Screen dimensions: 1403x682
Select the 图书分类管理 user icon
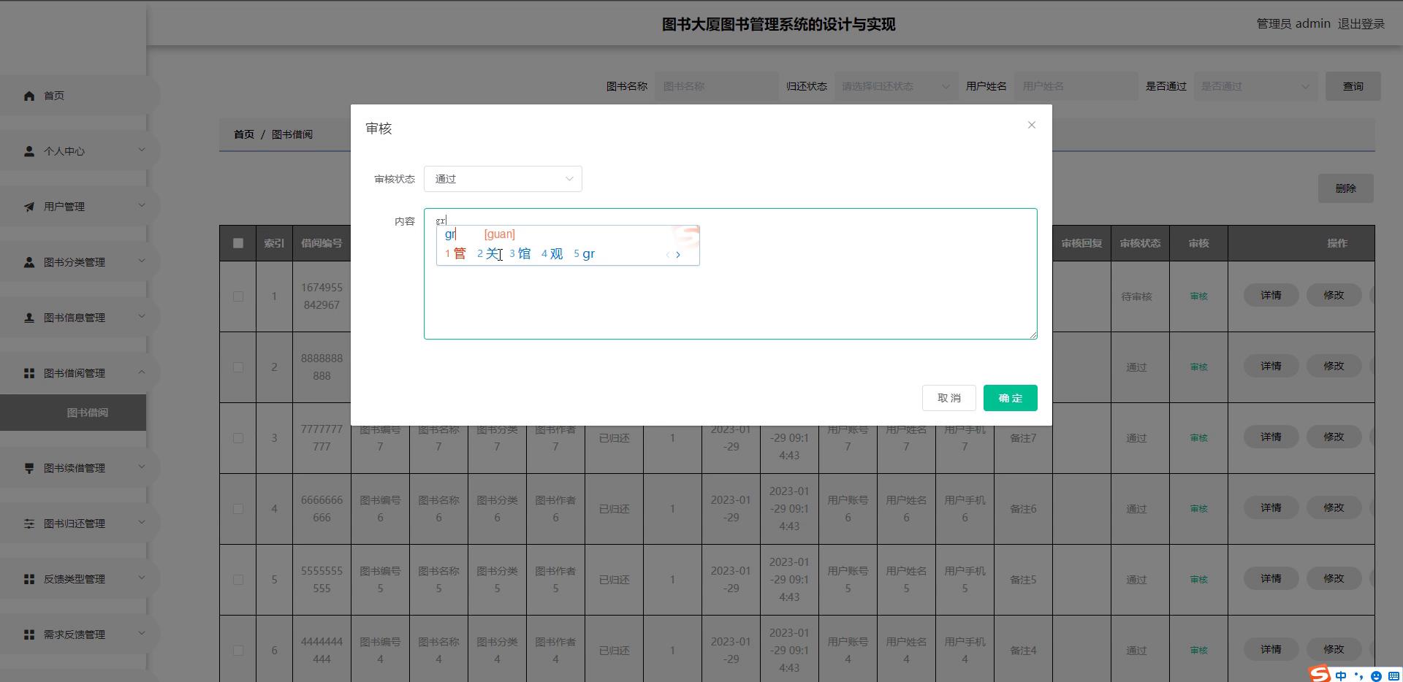(x=29, y=261)
